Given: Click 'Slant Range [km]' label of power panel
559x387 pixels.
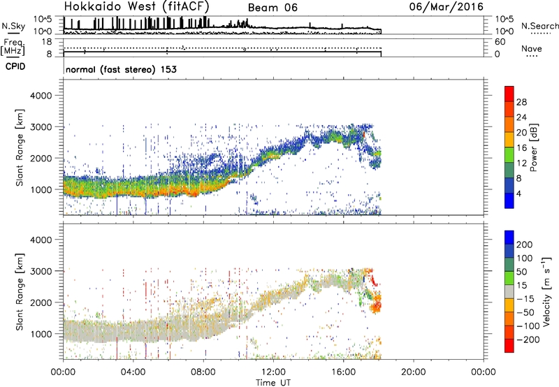Looking at the screenshot, I should 20,147.
